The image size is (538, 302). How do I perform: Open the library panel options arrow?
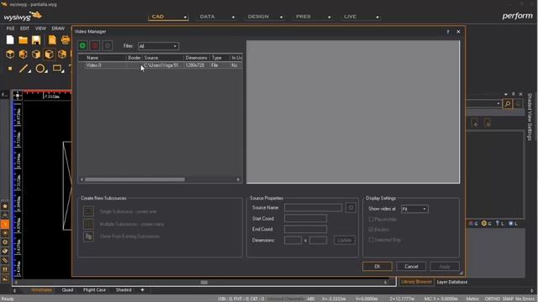[506, 94]
